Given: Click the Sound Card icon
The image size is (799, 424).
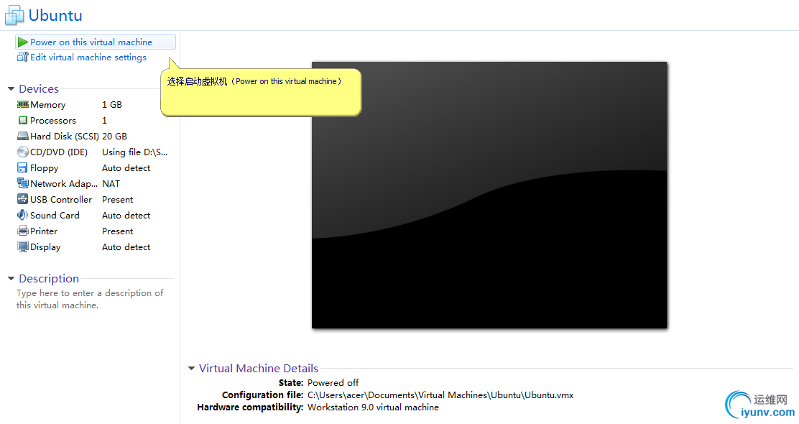Looking at the screenshot, I should [x=22, y=215].
